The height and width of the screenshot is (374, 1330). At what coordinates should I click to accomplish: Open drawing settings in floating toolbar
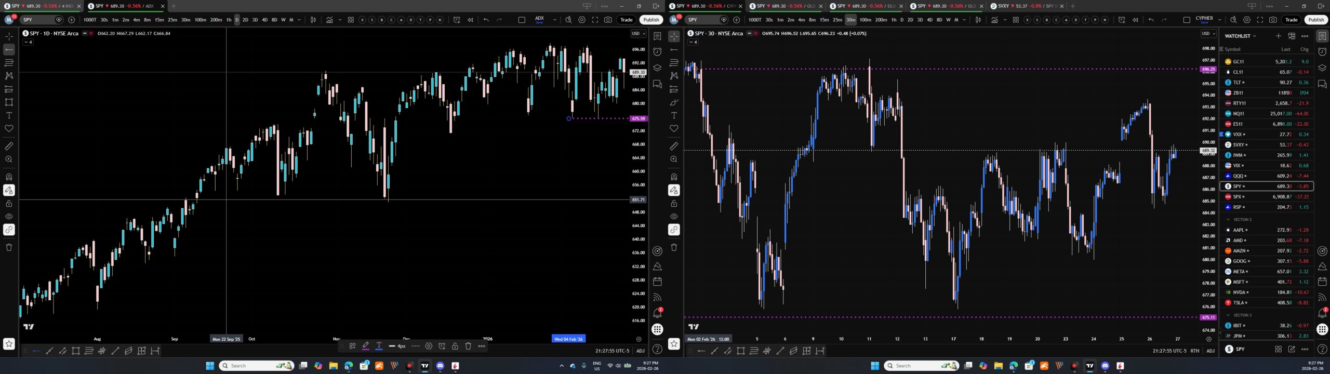[429, 346]
